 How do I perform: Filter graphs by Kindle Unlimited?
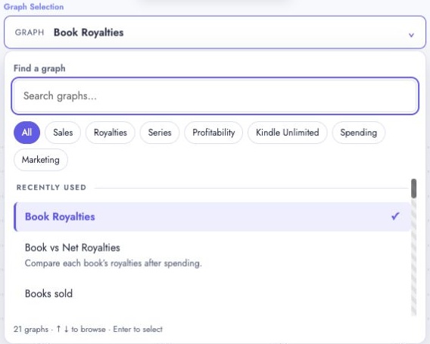coord(288,133)
